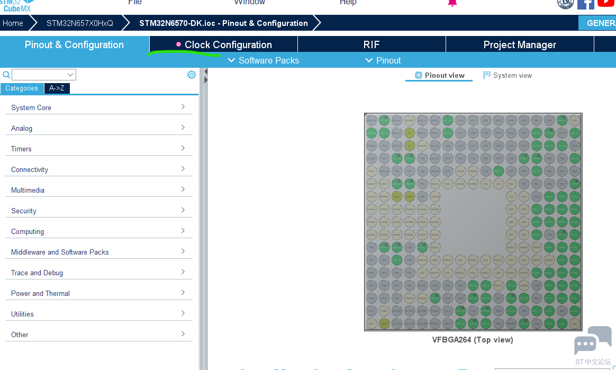Click the STM32N6570-DK.ioc breadcrumb
This screenshot has height=370, width=616.
pos(223,23)
